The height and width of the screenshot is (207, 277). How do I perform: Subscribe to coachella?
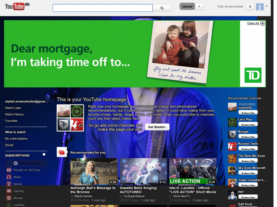click(x=248, y=113)
